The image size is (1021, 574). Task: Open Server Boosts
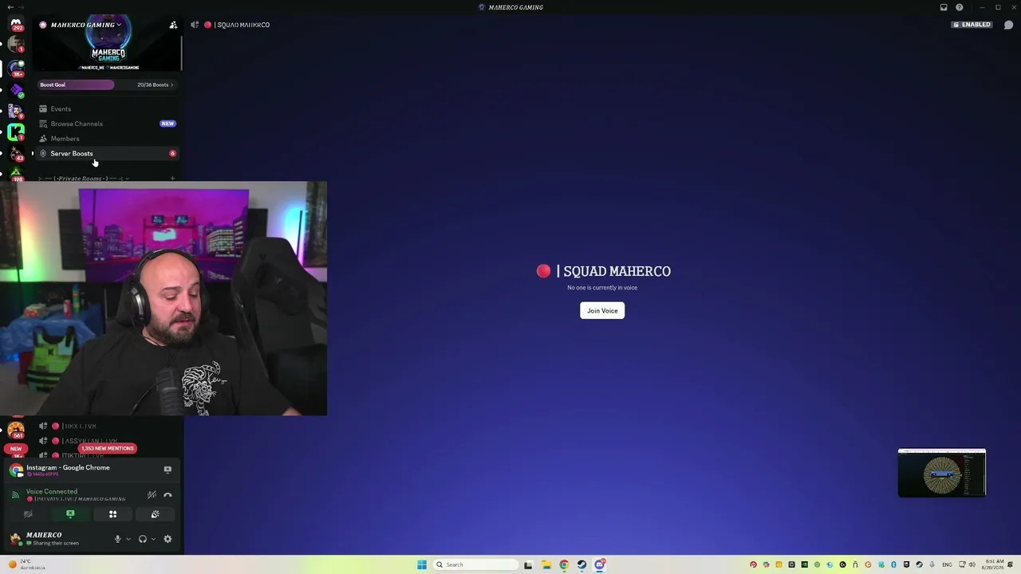[x=107, y=153]
